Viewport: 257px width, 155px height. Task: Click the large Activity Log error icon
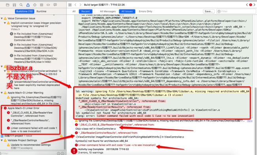pos(74,151)
